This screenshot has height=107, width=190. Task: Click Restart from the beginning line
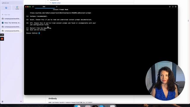(39, 28)
